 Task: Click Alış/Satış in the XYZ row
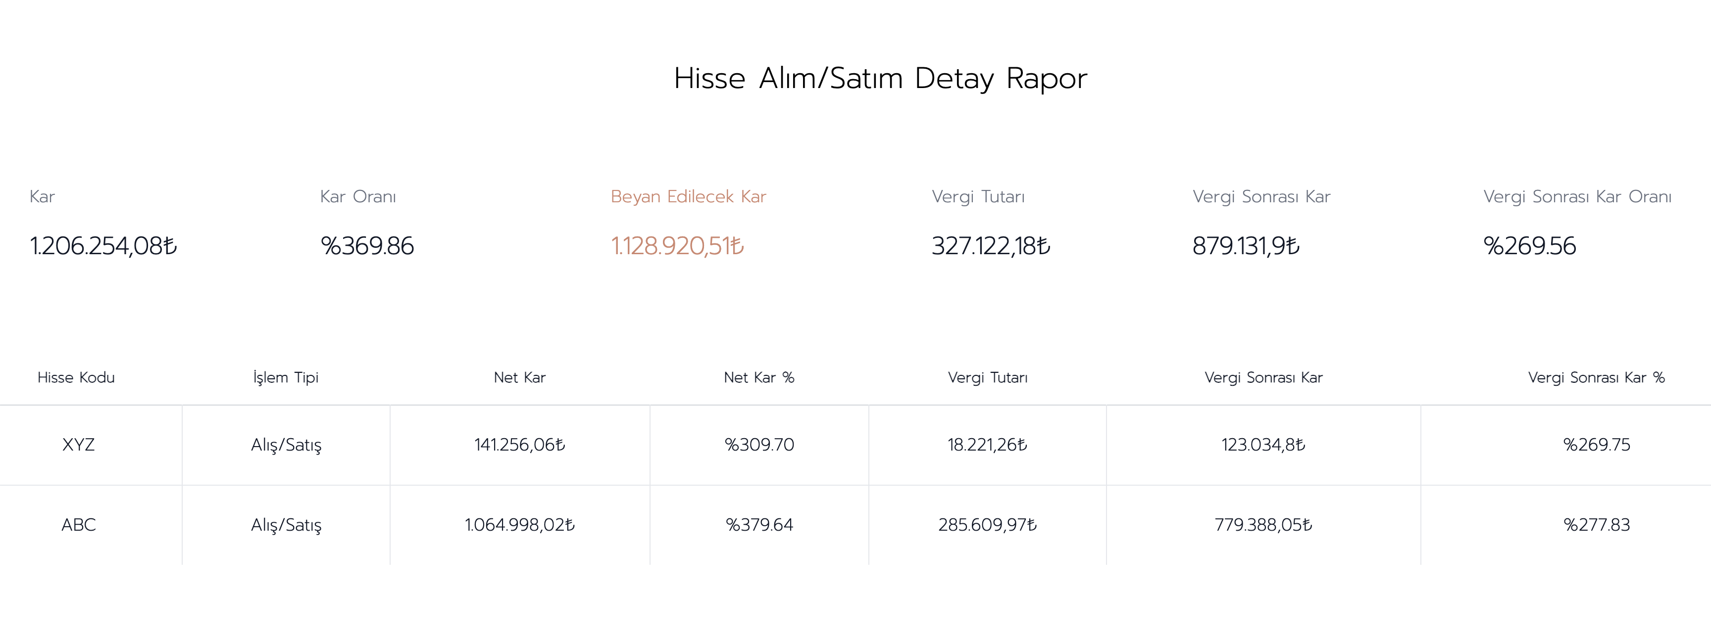[x=286, y=445]
